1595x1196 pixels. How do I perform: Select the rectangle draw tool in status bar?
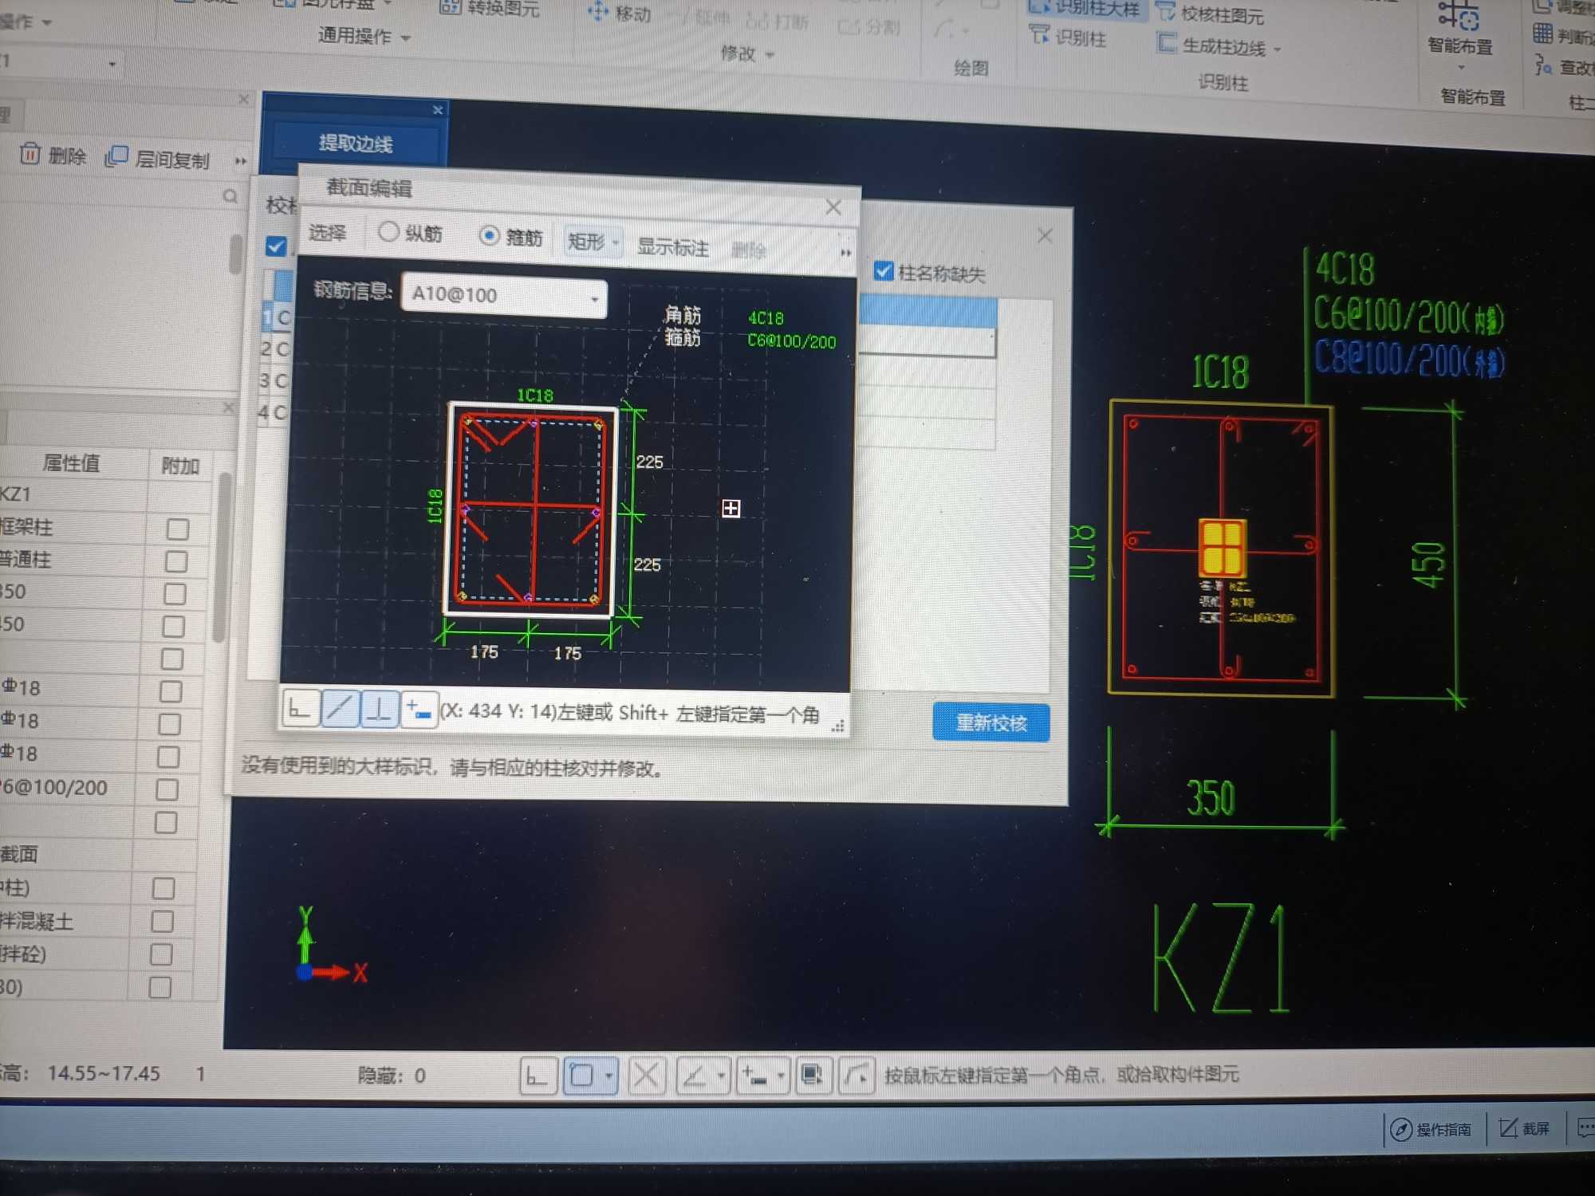582,1076
